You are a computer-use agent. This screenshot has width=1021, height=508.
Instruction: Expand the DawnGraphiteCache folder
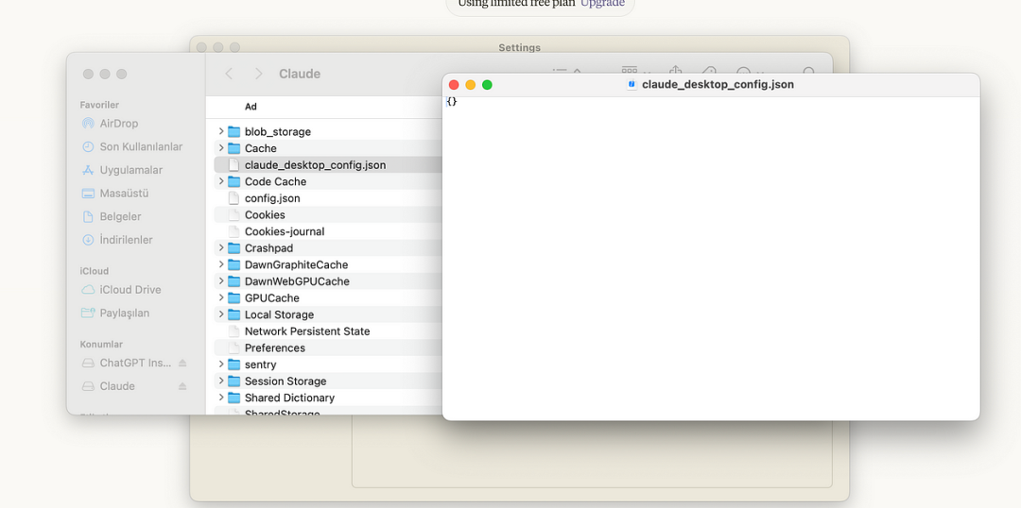coord(221,264)
